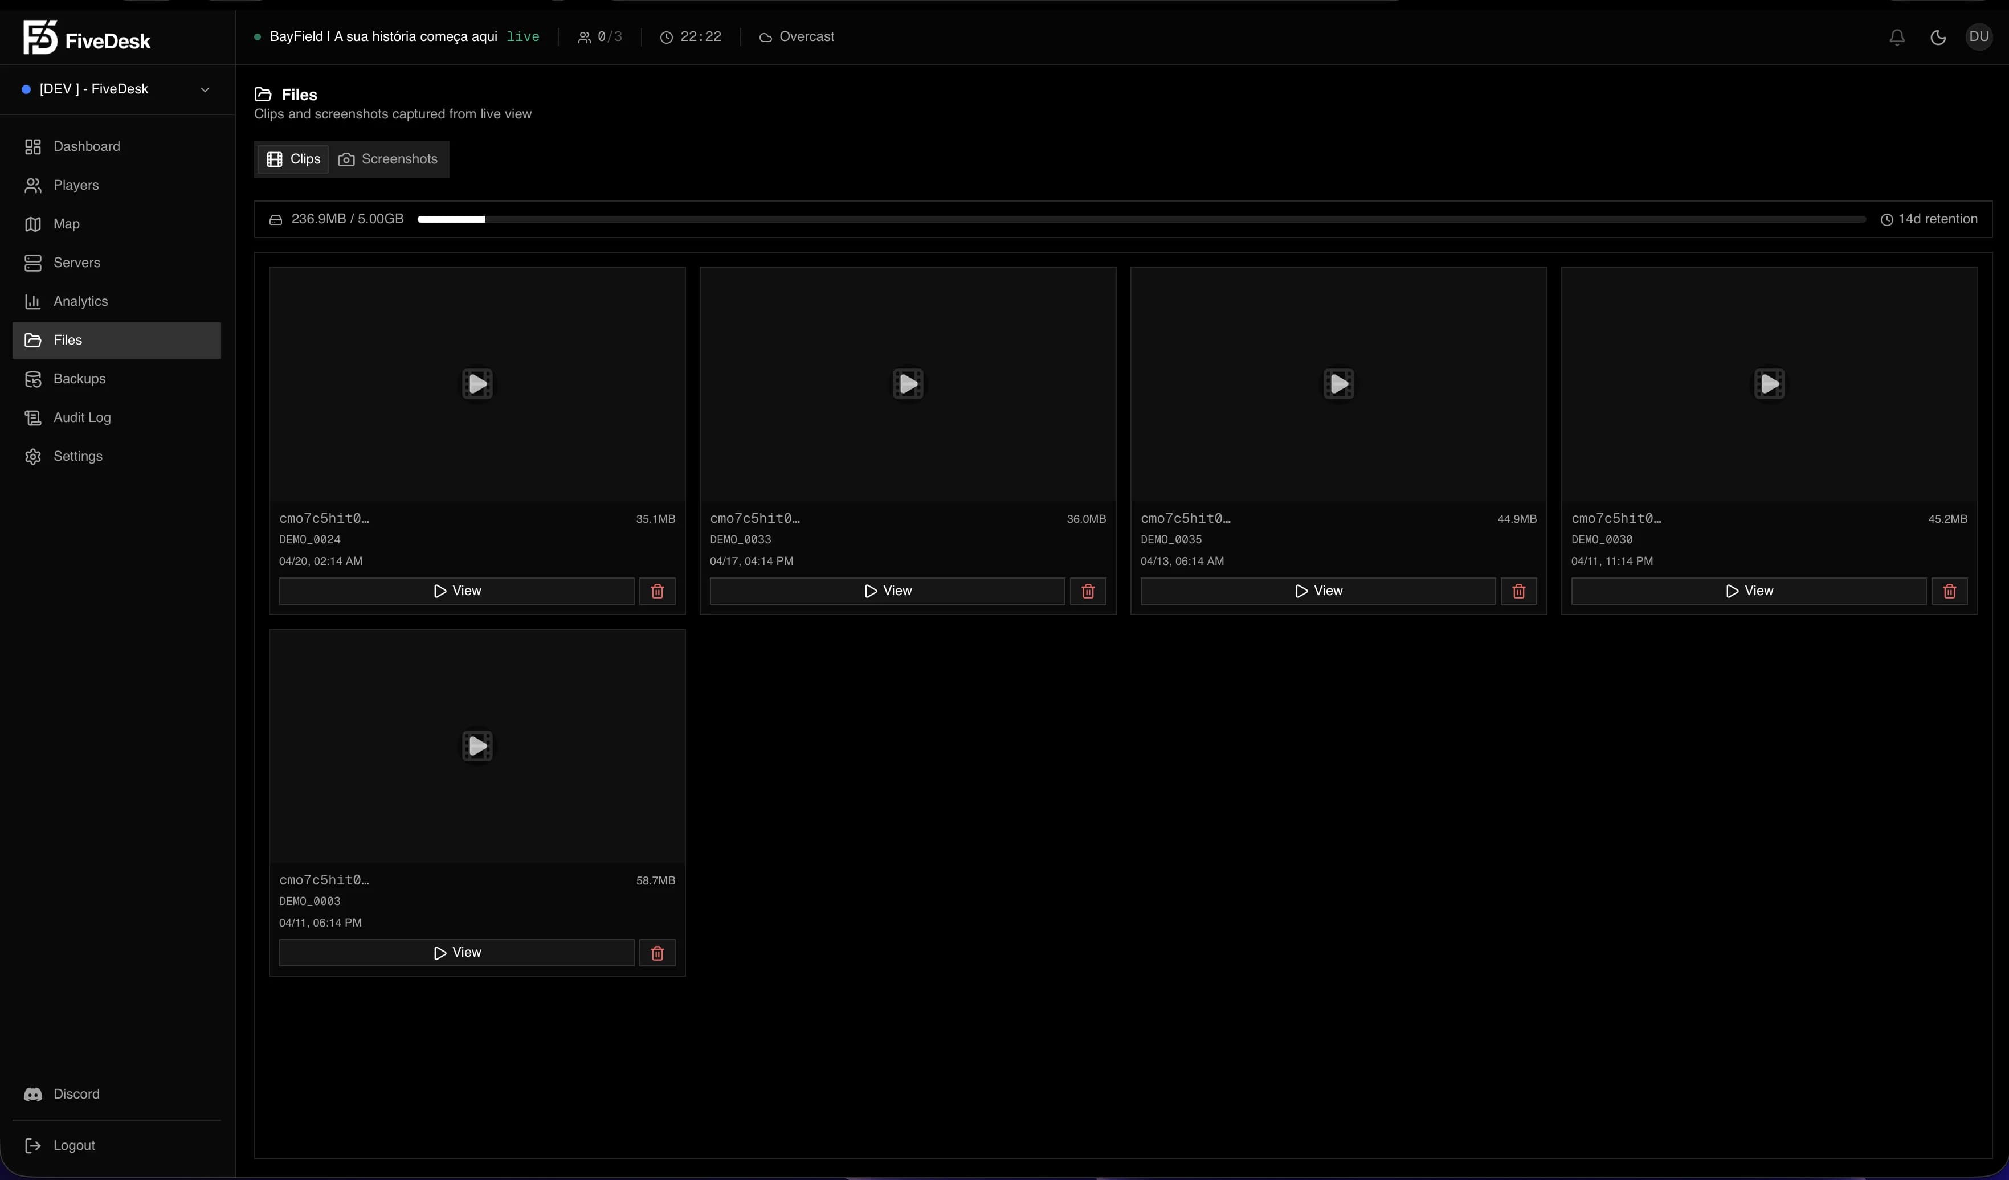
Task: Click Logout
Action: coord(116,1145)
